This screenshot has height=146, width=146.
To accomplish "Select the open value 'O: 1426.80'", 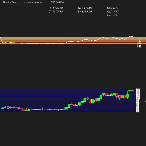I will point(56,8).
